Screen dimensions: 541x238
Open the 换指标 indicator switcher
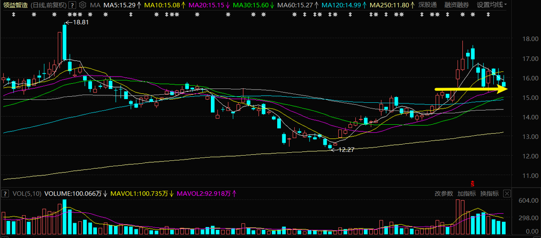point(489,194)
